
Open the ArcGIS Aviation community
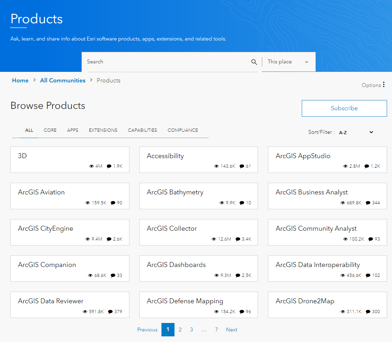pos(41,192)
